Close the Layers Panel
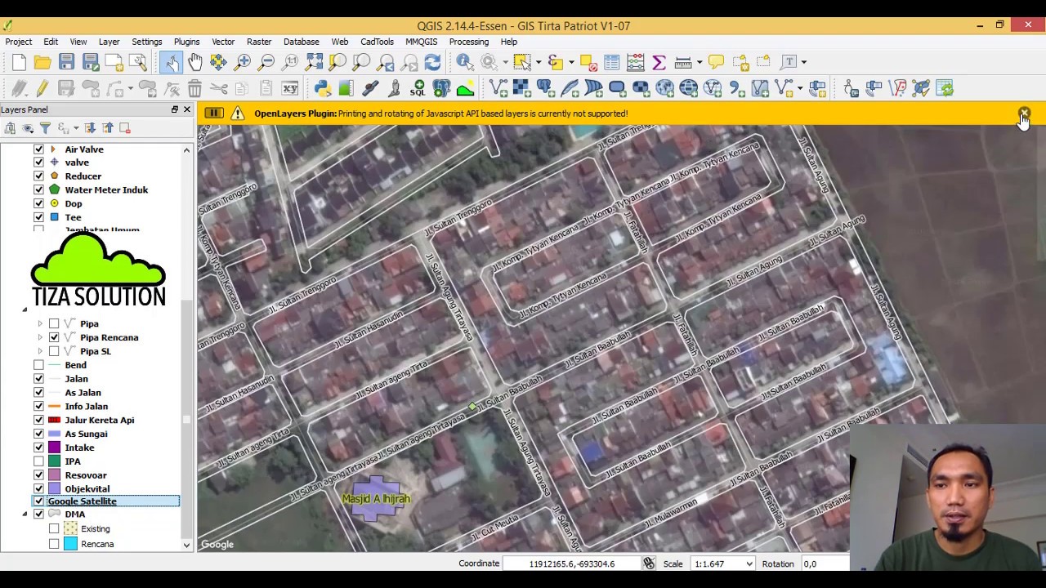Image resolution: width=1046 pixels, height=588 pixels. click(186, 109)
